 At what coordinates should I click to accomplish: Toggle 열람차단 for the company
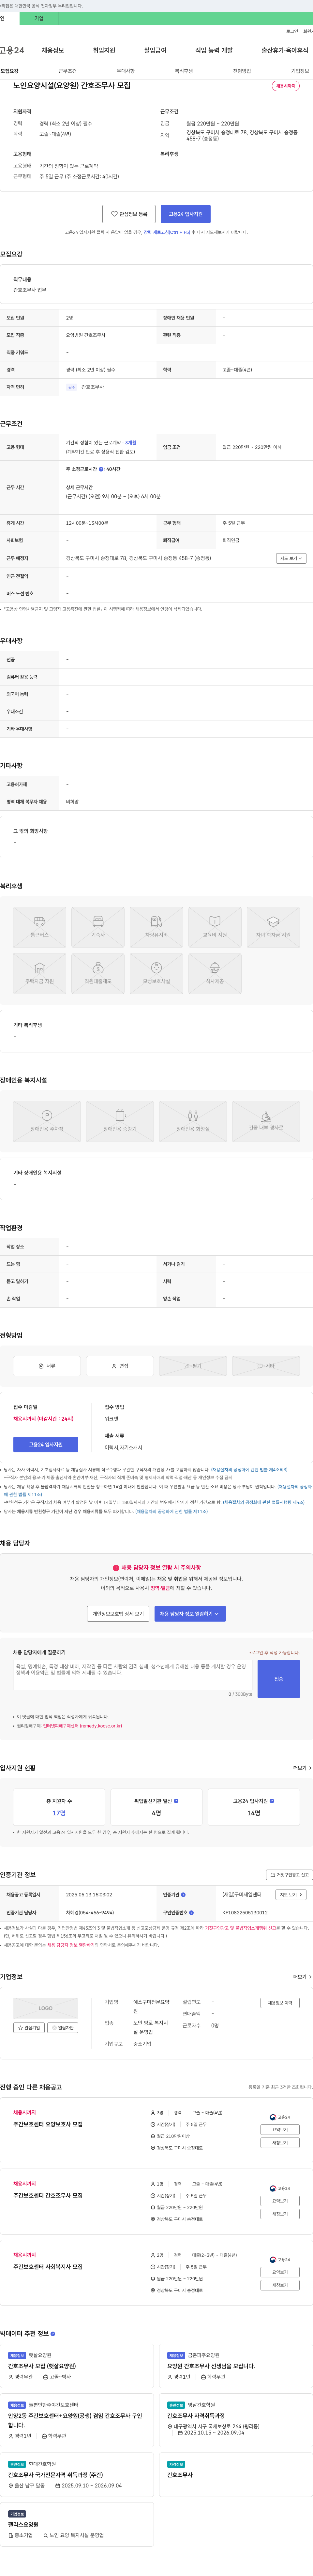pos(63,2028)
